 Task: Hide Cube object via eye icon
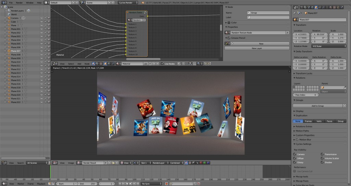[x=41, y=22]
